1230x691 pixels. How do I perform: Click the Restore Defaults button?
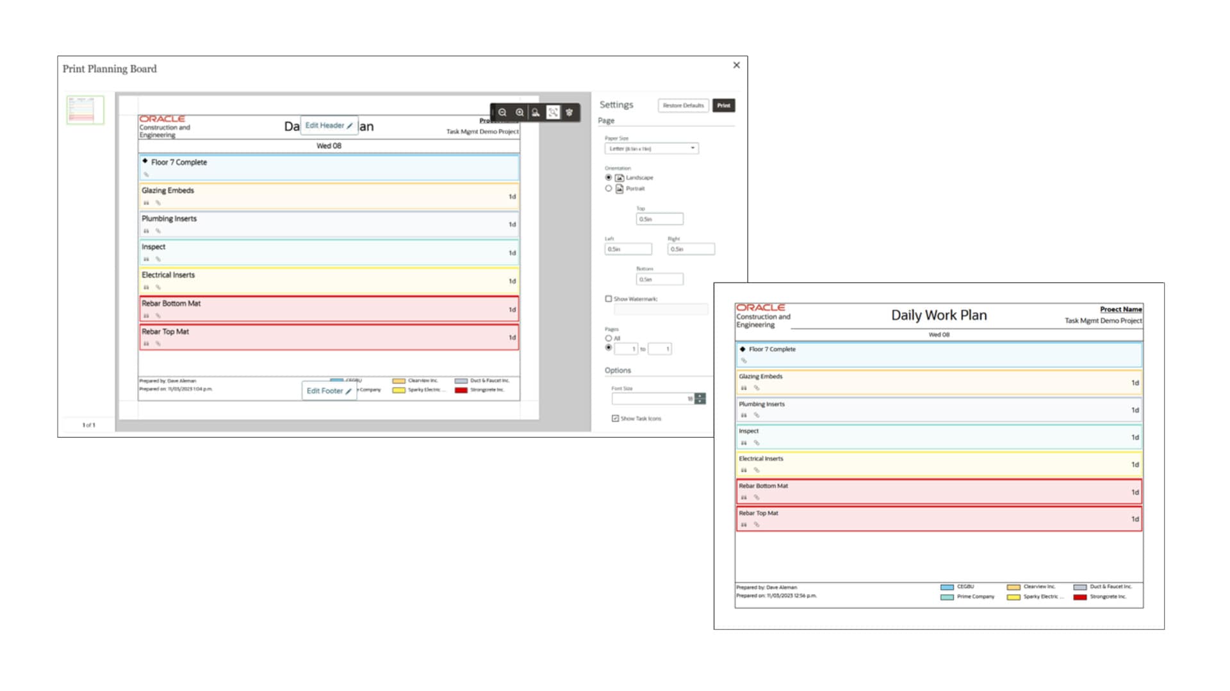click(x=683, y=106)
